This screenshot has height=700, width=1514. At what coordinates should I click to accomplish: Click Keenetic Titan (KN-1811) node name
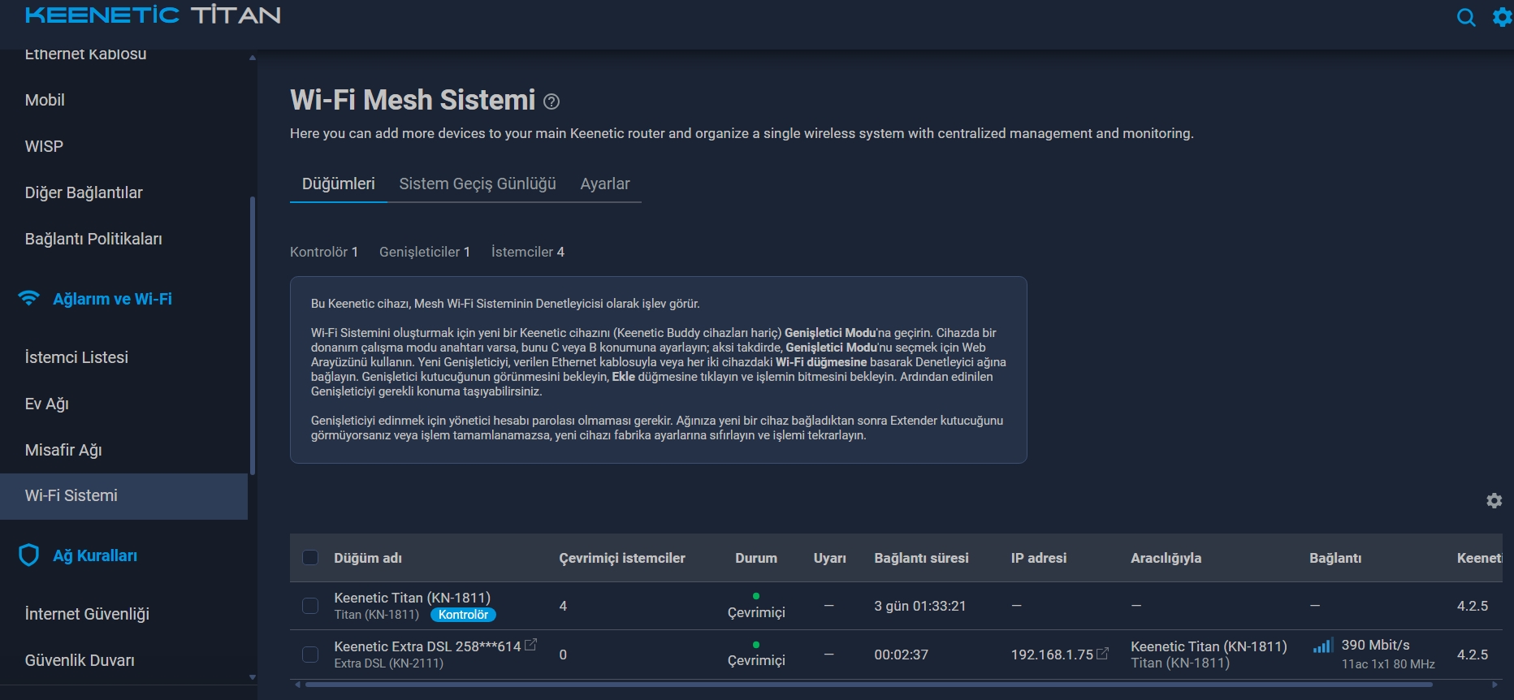tap(412, 598)
